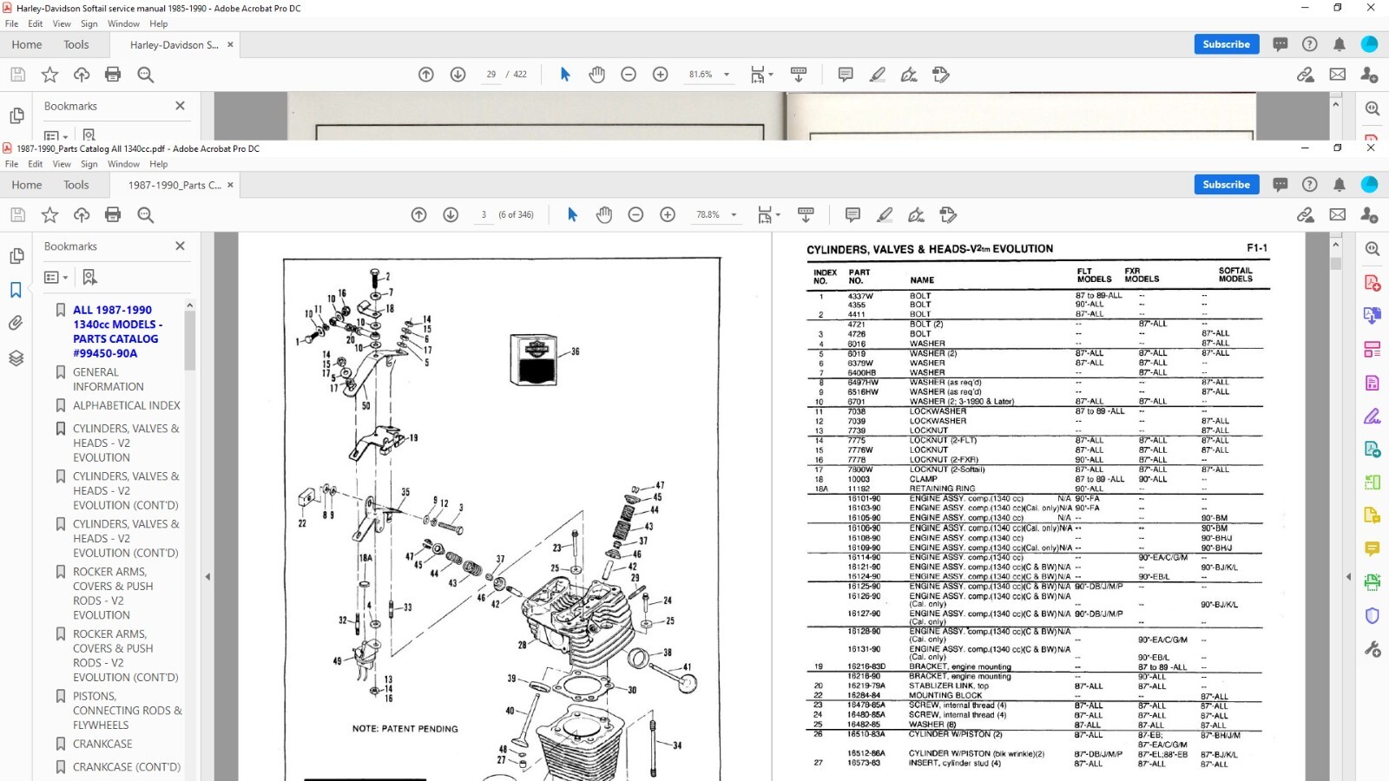The height and width of the screenshot is (781, 1389).
Task: Open ALL 1987-1990 1340cc MODELS bookmark
Action: (x=117, y=331)
